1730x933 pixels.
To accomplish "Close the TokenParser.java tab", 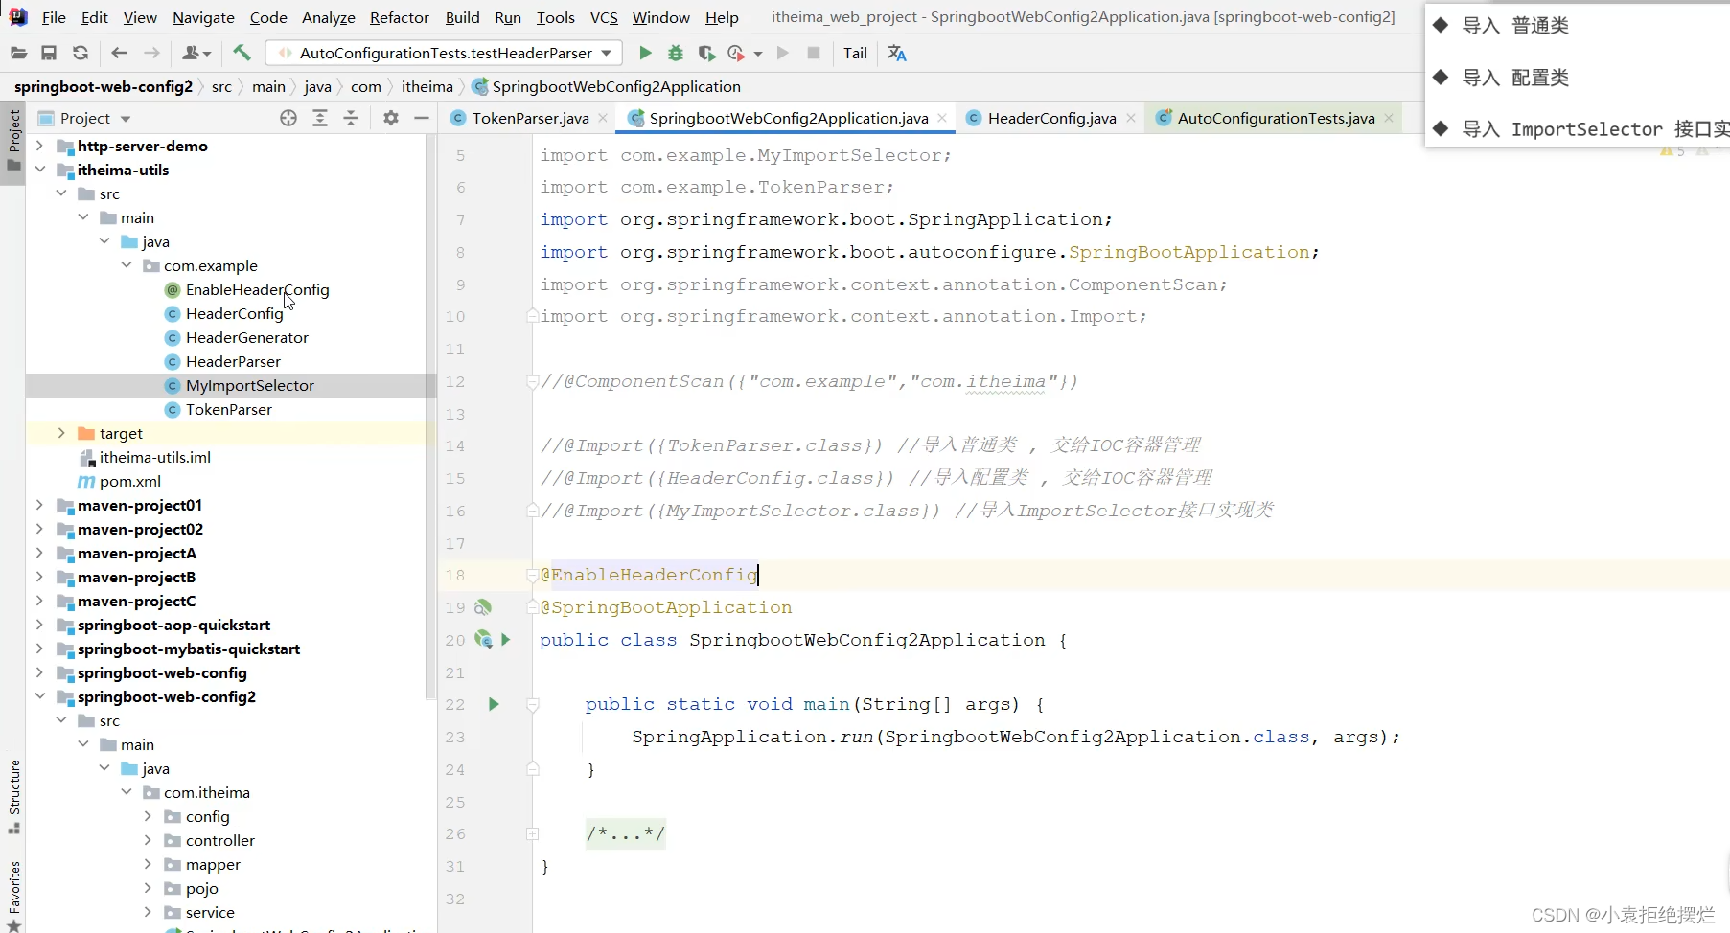I will [x=603, y=118].
